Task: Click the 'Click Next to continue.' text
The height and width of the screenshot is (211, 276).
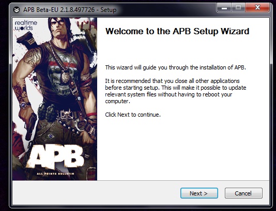Action: [133, 115]
